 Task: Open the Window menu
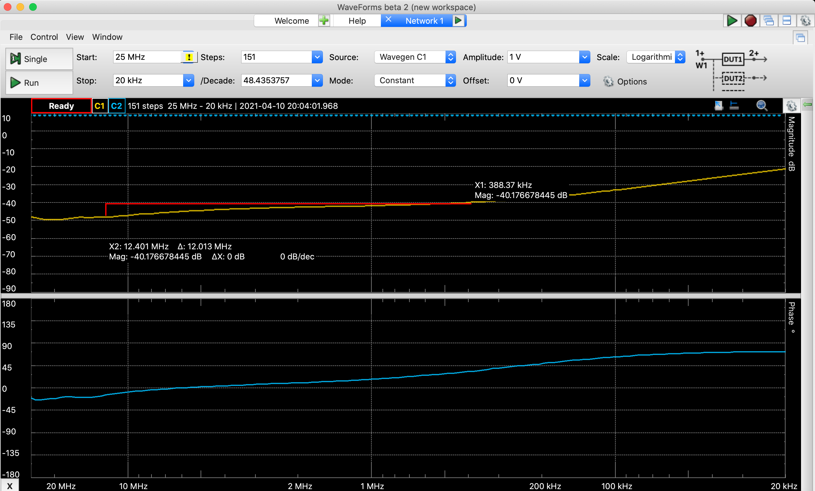tap(107, 37)
